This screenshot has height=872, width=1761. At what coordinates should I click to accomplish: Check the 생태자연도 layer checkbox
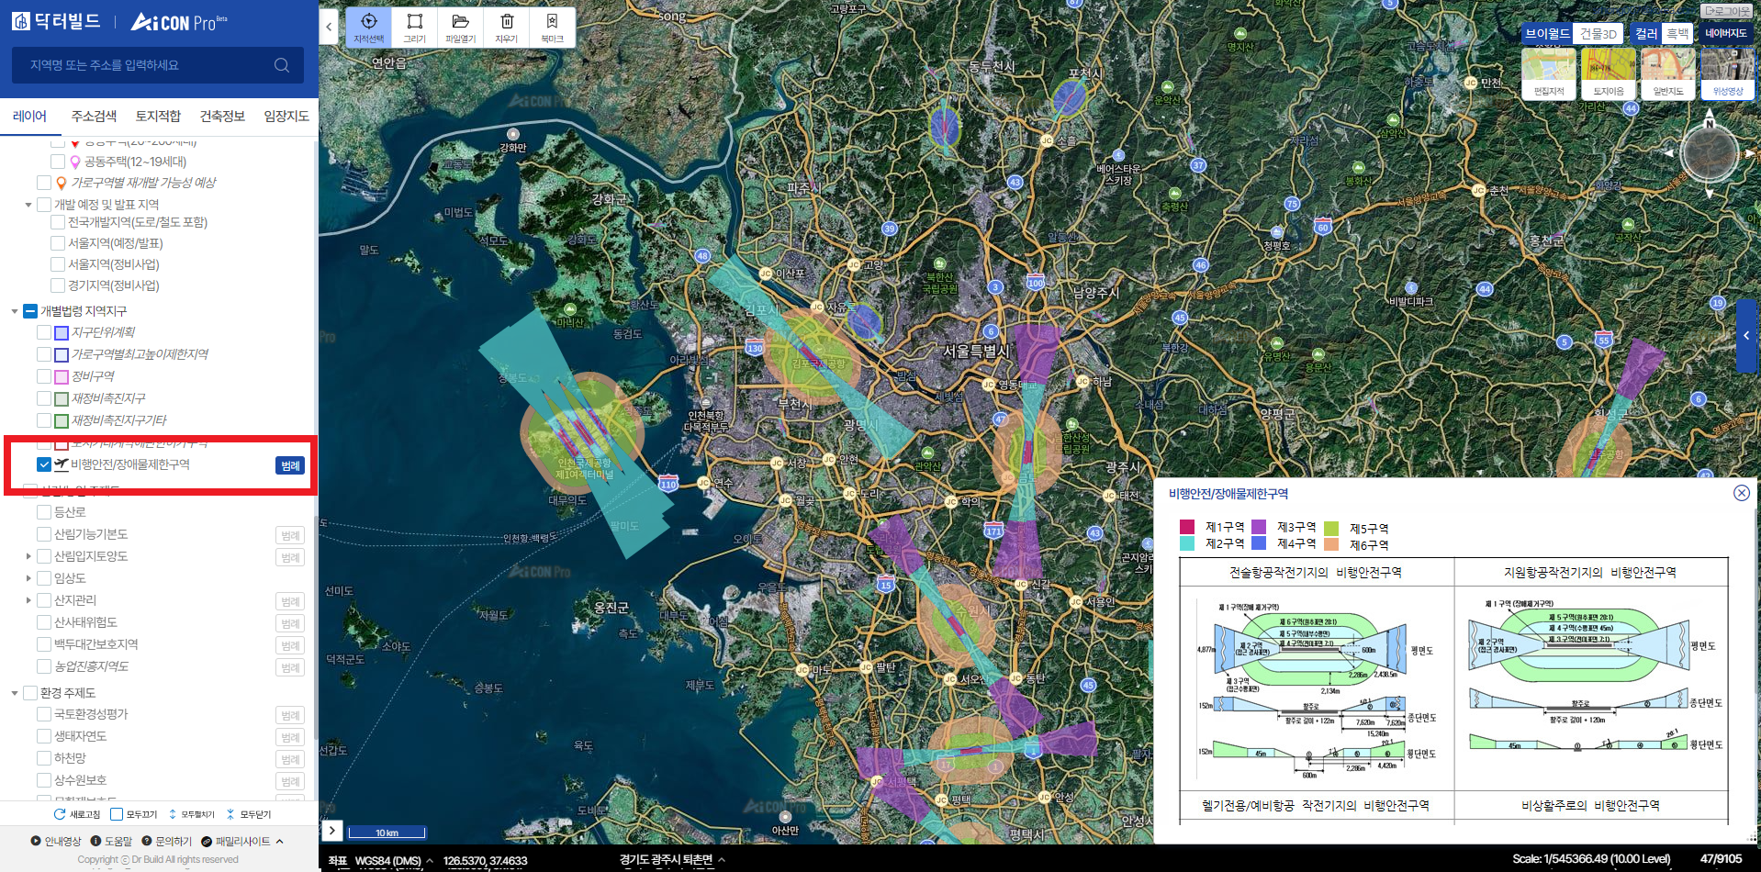pyautogui.click(x=44, y=736)
